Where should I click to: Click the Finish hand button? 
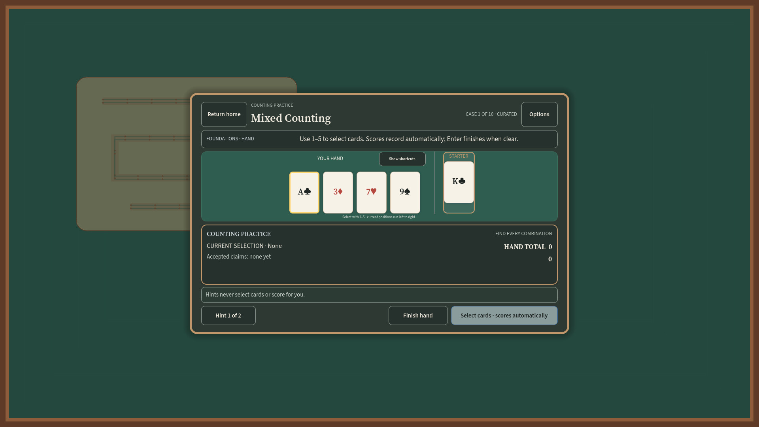click(418, 316)
